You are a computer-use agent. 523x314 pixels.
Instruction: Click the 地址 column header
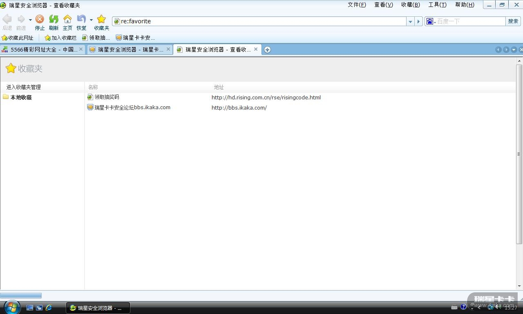tap(219, 87)
